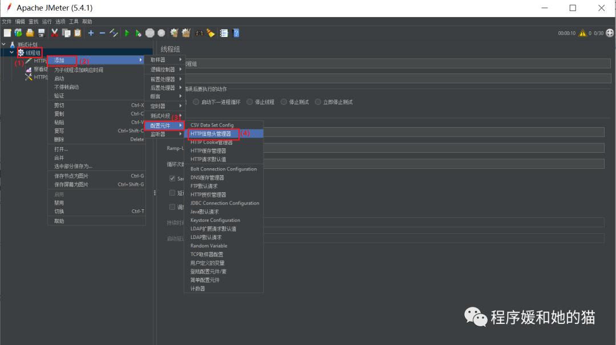Clear results with gear-broom icon
The width and height of the screenshot is (616, 345).
click(175, 33)
